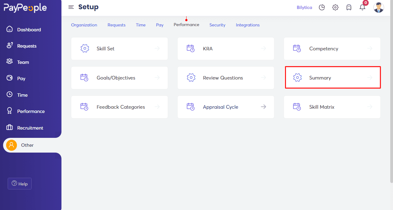Viewport: 393px width, 210px height.
Task: Click arrow on the Skill Set card
Action: coord(157,49)
